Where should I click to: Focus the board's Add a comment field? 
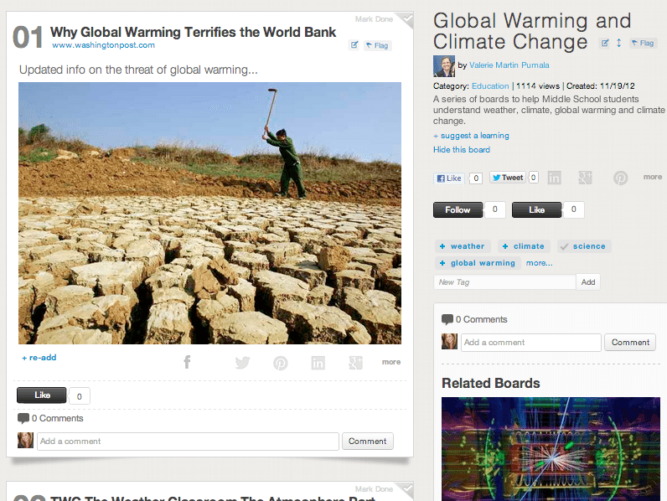point(531,343)
